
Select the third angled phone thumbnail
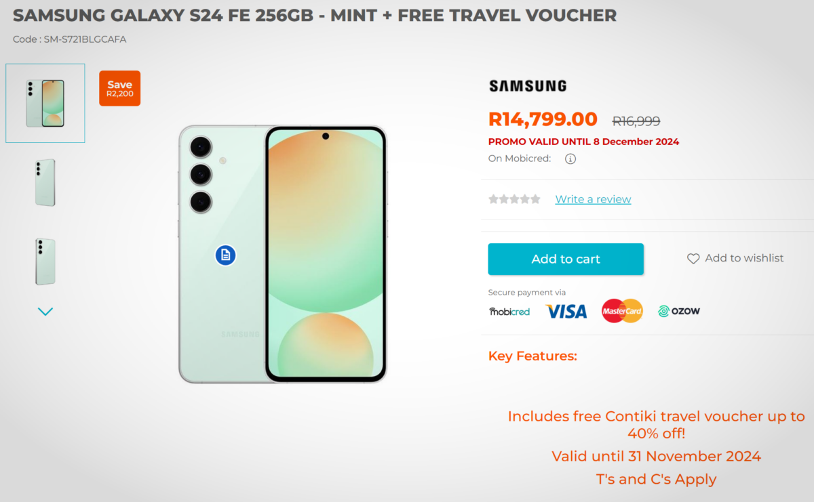pyautogui.click(x=45, y=262)
